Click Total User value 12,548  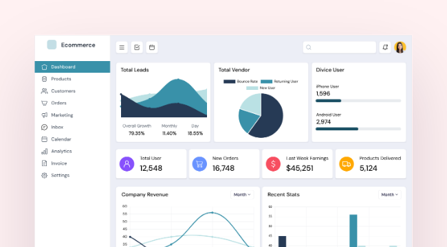coord(151,169)
